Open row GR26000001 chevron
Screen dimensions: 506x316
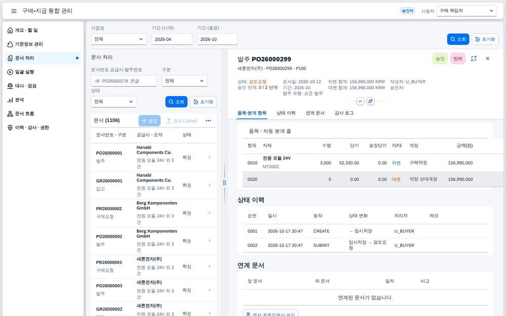210,185
